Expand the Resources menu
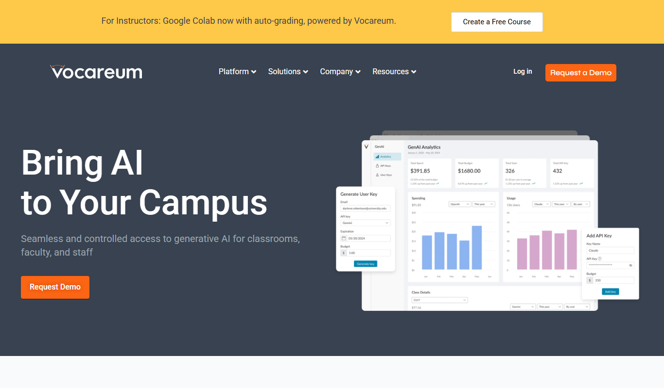Image resolution: width=664 pixels, height=388 pixels. click(x=394, y=71)
